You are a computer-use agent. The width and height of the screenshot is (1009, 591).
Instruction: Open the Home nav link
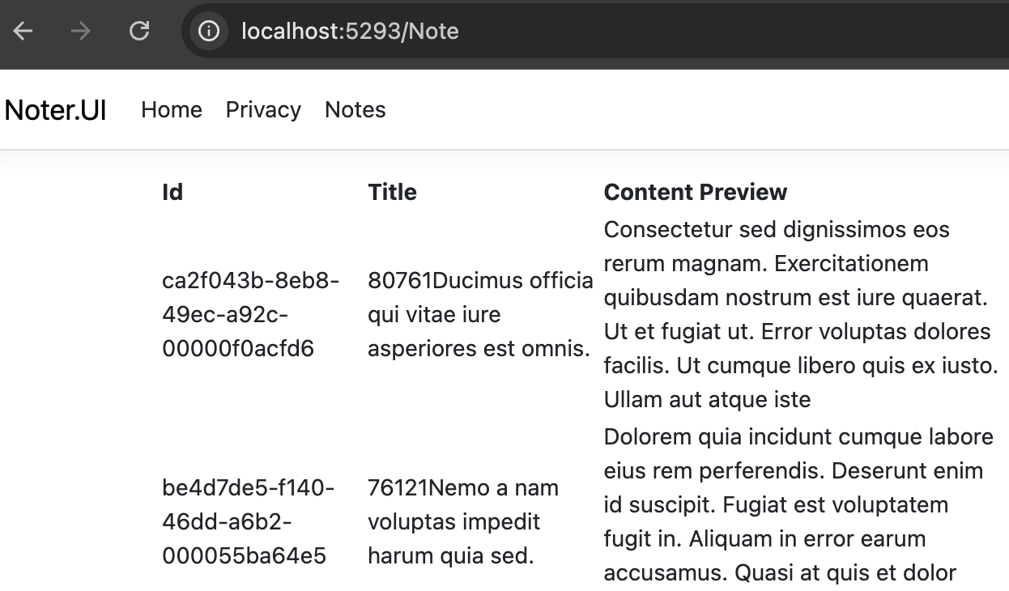click(172, 110)
